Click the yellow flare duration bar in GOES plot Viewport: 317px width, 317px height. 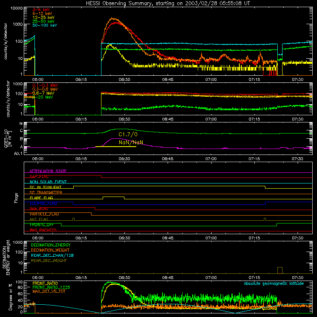click(x=116, y=147)
